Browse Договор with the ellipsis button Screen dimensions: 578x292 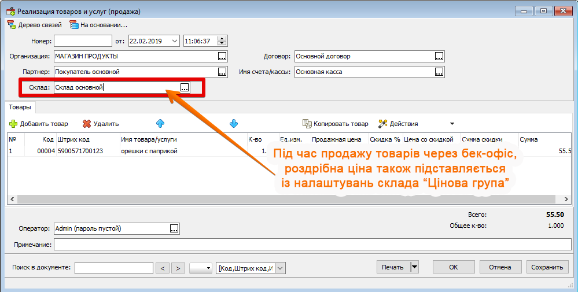pos(439,56)
